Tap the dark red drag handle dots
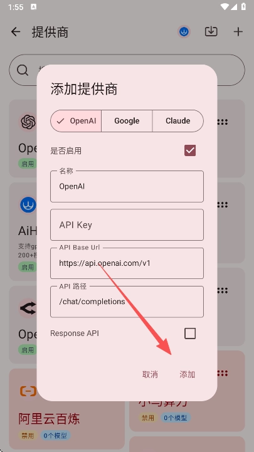The width and height of the screenshot is (254, 452). coord(222,374)
